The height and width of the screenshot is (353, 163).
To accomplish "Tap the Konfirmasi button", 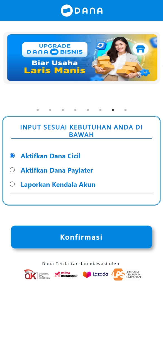I will click(81, 237).
